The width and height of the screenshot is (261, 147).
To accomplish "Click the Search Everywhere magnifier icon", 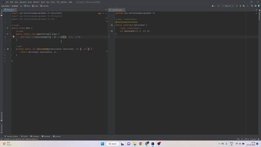I will pyautogui.click(x=252, y=6).
